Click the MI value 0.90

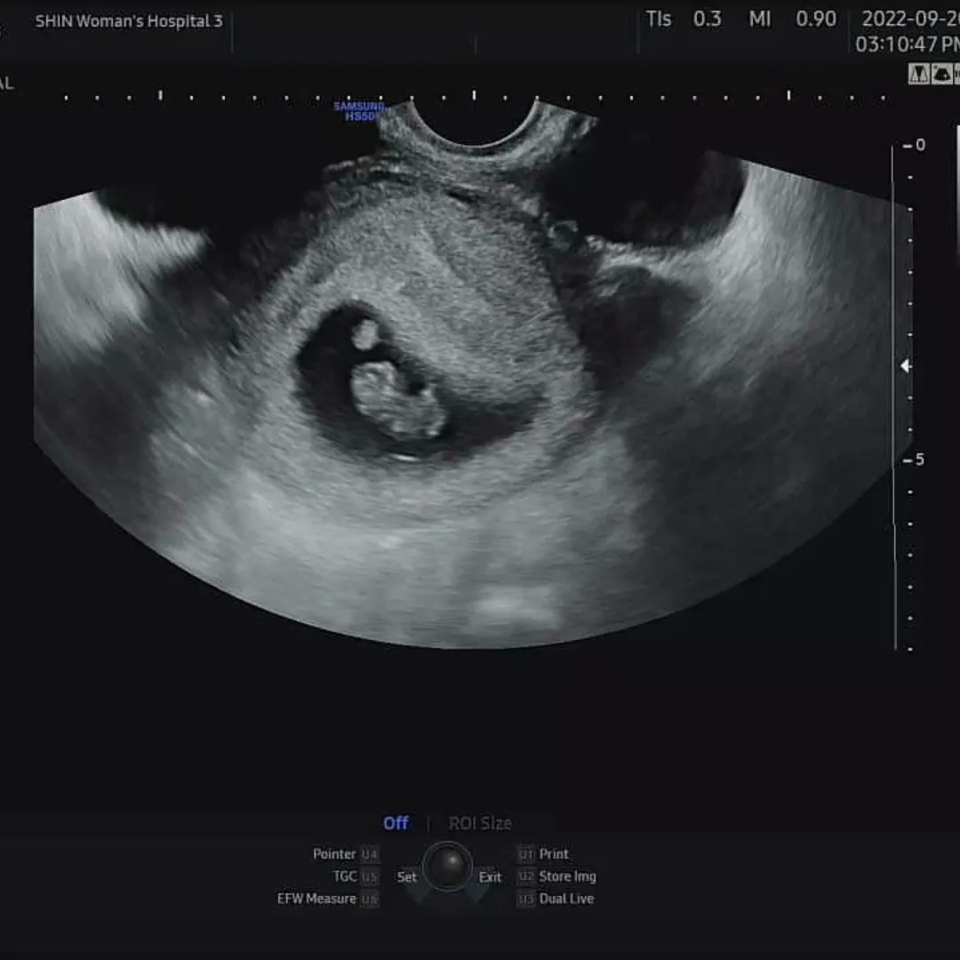point(816,20)
